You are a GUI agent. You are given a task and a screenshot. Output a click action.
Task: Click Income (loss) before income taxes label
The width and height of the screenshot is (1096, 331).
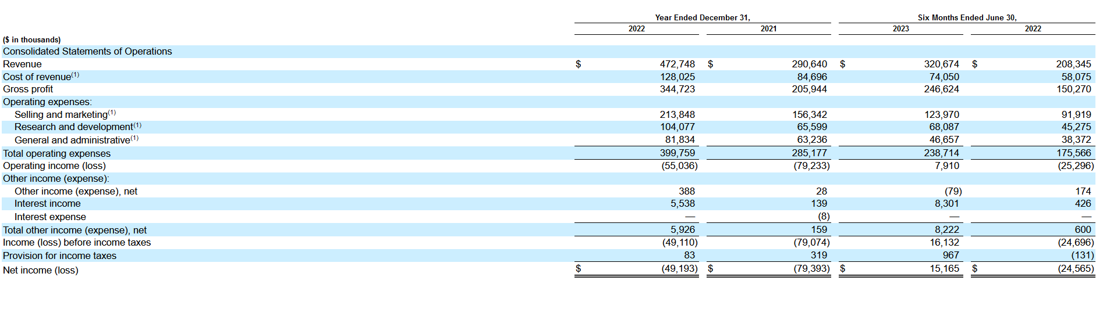pos(77,242)
